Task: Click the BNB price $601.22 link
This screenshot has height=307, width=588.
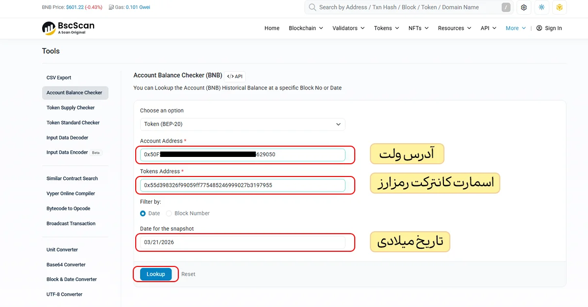Action: coord(75,7)
